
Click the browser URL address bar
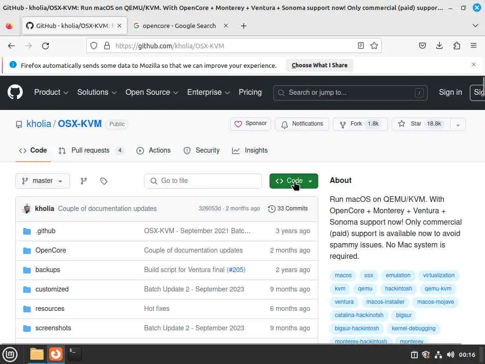[234, 46]
